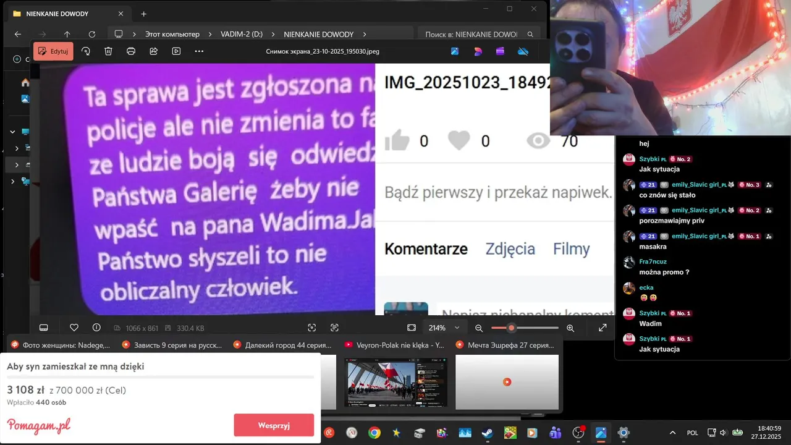The width and height of the screenshot is (791, 445).
Task: Open Google Chrome from the taskbar
Action: (x=374, y=433)
